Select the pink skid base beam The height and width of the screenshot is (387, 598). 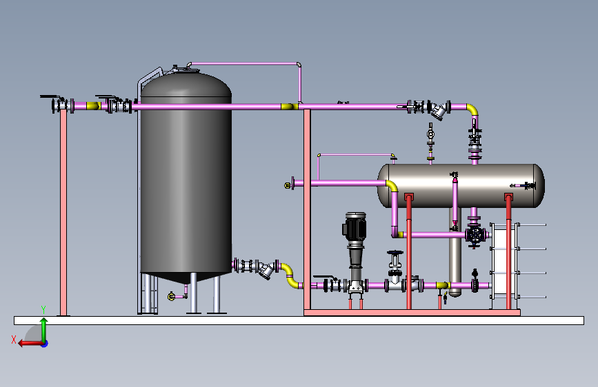(412, 313)
